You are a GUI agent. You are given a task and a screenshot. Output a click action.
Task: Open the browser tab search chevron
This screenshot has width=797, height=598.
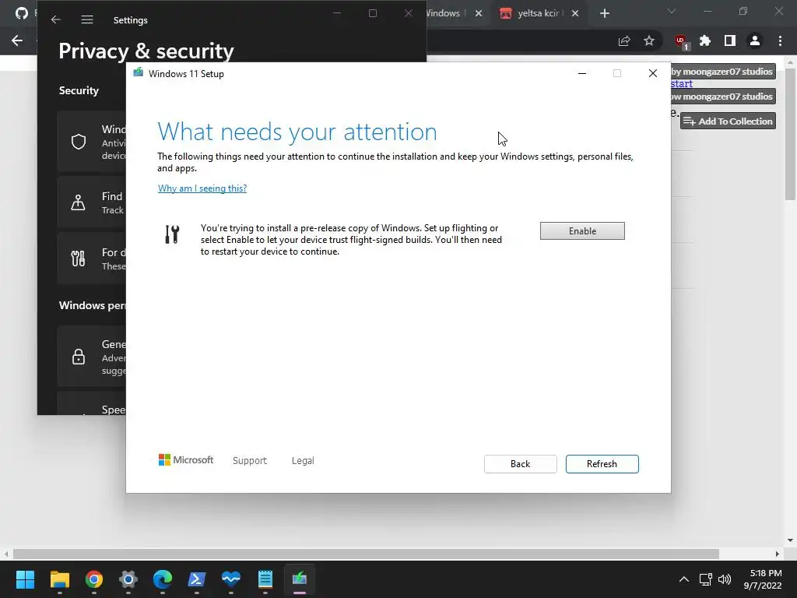pyautogui.click(x=672, y=11)
